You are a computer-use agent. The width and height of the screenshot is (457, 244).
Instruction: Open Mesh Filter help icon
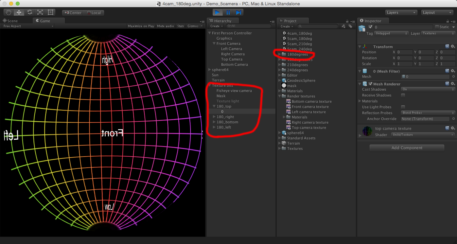(x=447, y=71)
